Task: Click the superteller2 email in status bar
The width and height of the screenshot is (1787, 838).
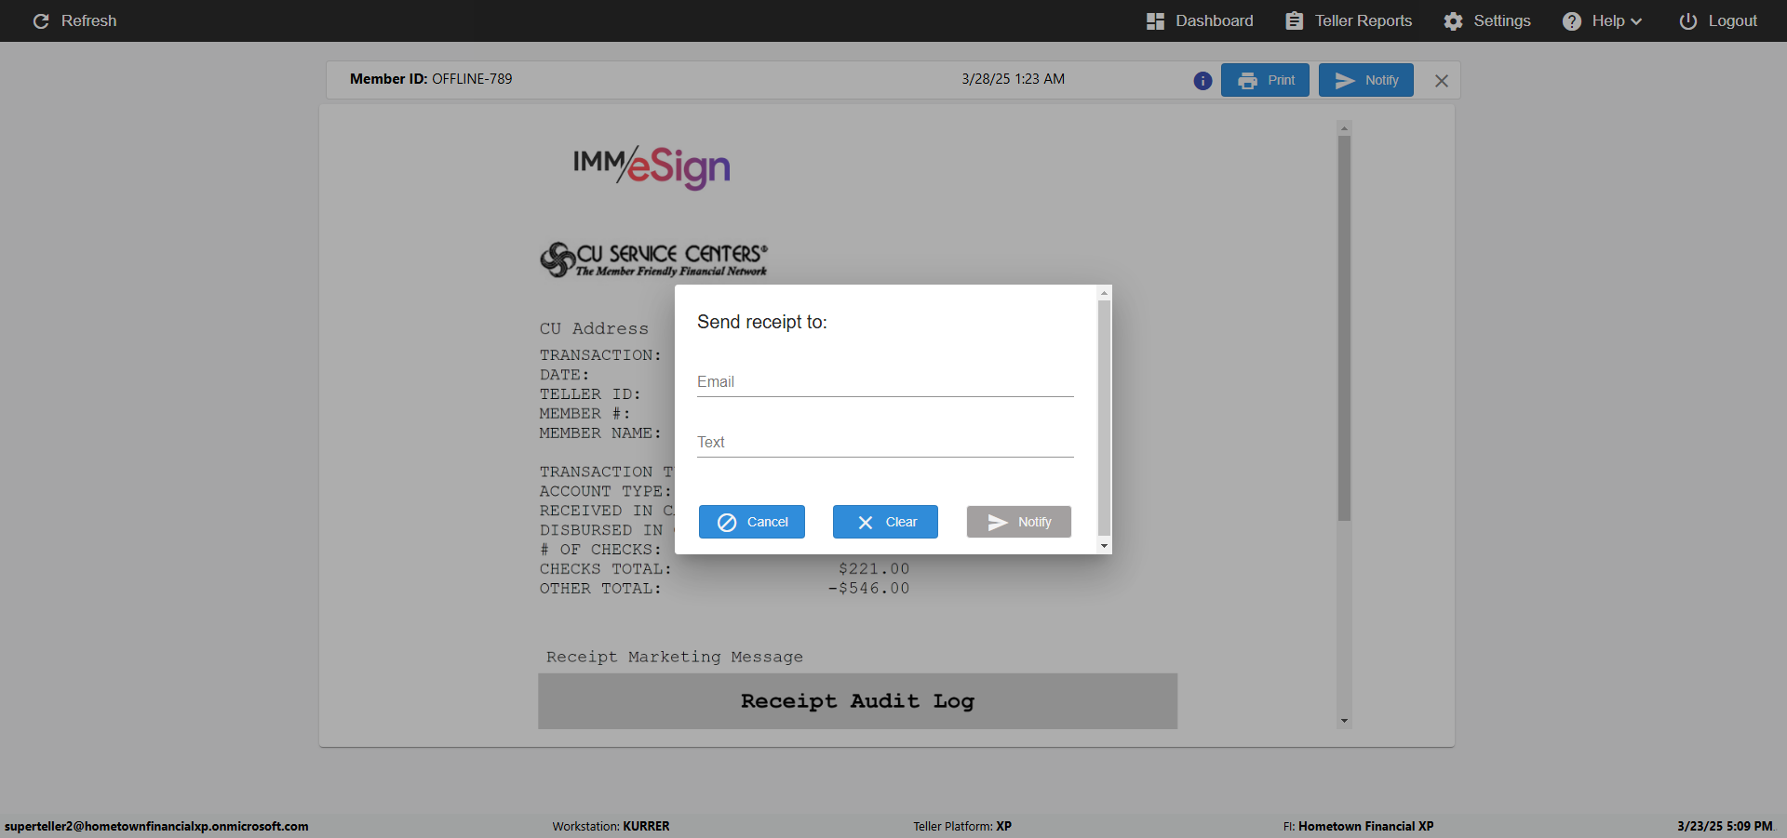Action: tap(156, 826)
